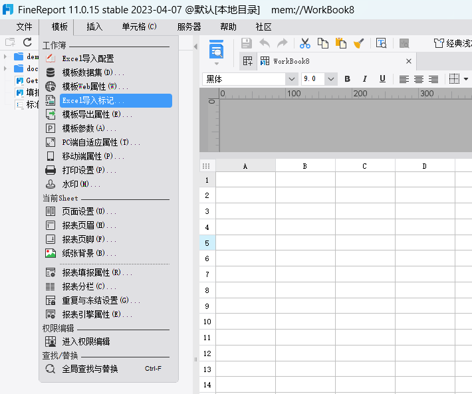The height and width of the screenshot is (394, 472).
Task: Click the format painter brush icon
Action: coord(359,43)
